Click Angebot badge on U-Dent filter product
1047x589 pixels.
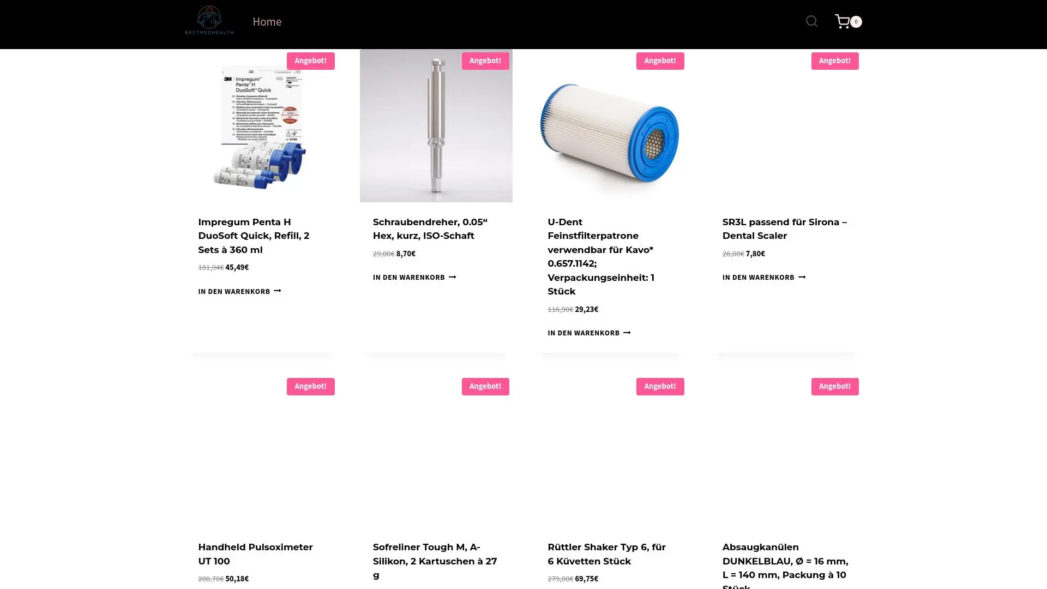click(660, 61)
